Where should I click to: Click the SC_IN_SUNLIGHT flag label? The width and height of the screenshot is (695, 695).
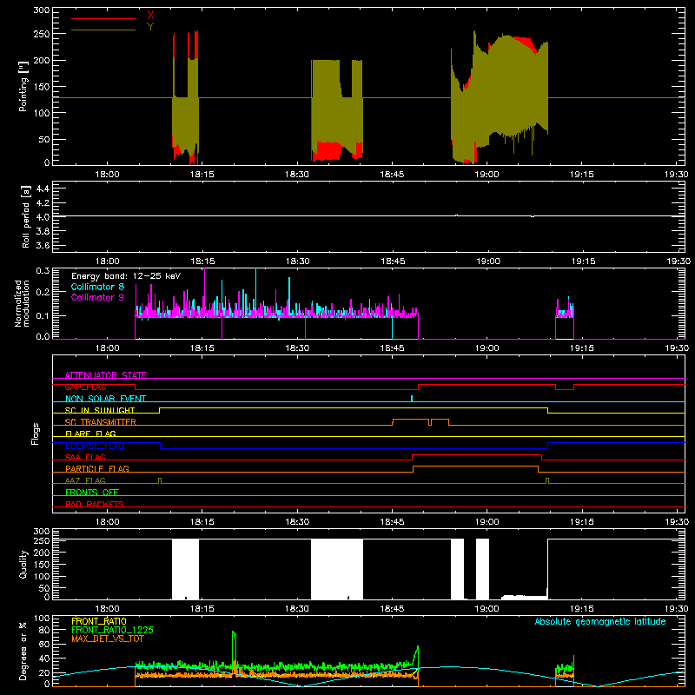pyautogui.click(x=100, y=410)
